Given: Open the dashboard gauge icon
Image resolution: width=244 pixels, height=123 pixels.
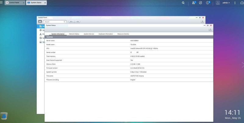Looking at the screenshot, I should [242, 3].
